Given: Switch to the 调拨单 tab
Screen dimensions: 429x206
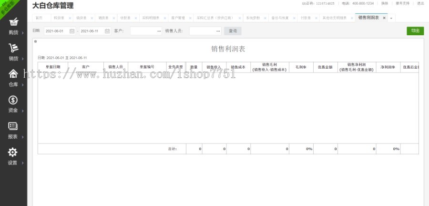Looking at the screenshot, I should coord(103,18).
